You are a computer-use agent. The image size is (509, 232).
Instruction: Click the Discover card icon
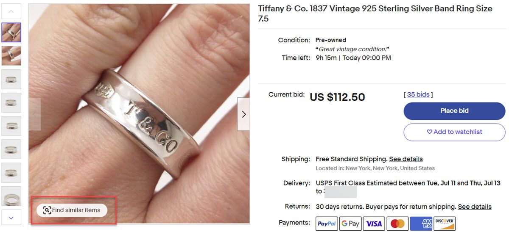coord(445,224)
